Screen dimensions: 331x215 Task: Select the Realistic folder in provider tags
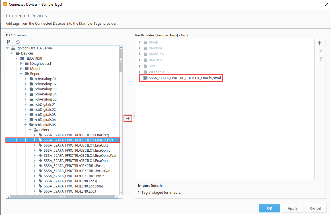(155, 60)
